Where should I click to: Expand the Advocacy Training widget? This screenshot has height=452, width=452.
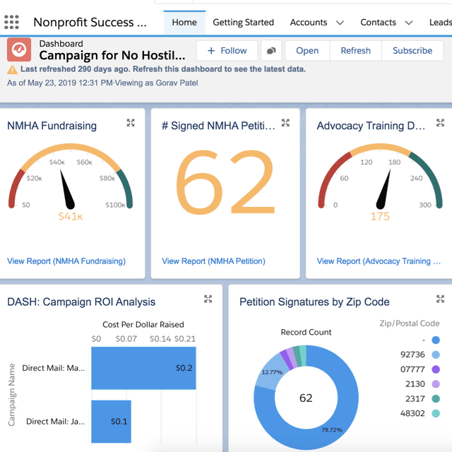pos(440,123)
